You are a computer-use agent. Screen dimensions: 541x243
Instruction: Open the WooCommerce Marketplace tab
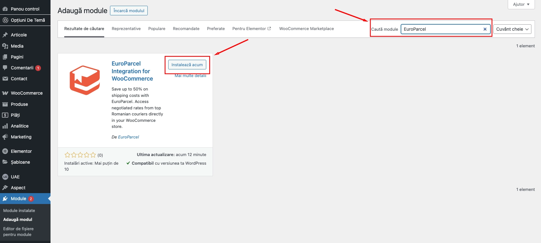click(x=307, y=28)
